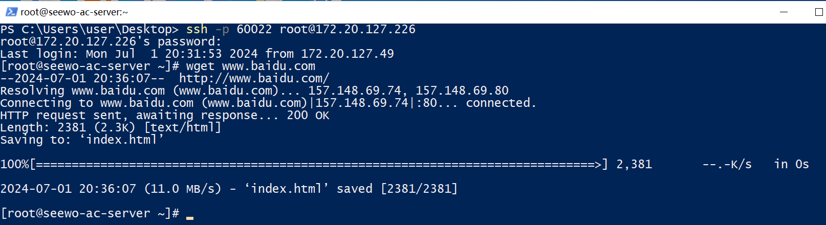Click the 2,381 bytes count
826x225 pixels.
[634, 164]
